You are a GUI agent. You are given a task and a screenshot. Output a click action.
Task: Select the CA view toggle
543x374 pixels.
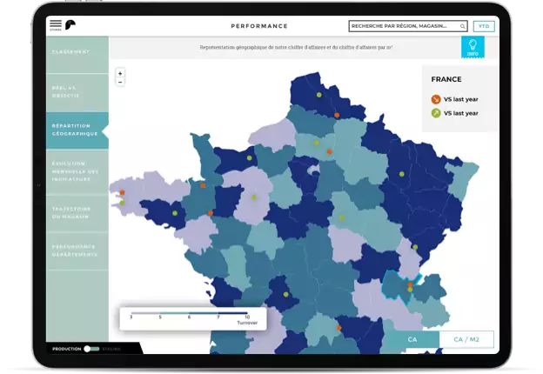(x=411, y=339)
